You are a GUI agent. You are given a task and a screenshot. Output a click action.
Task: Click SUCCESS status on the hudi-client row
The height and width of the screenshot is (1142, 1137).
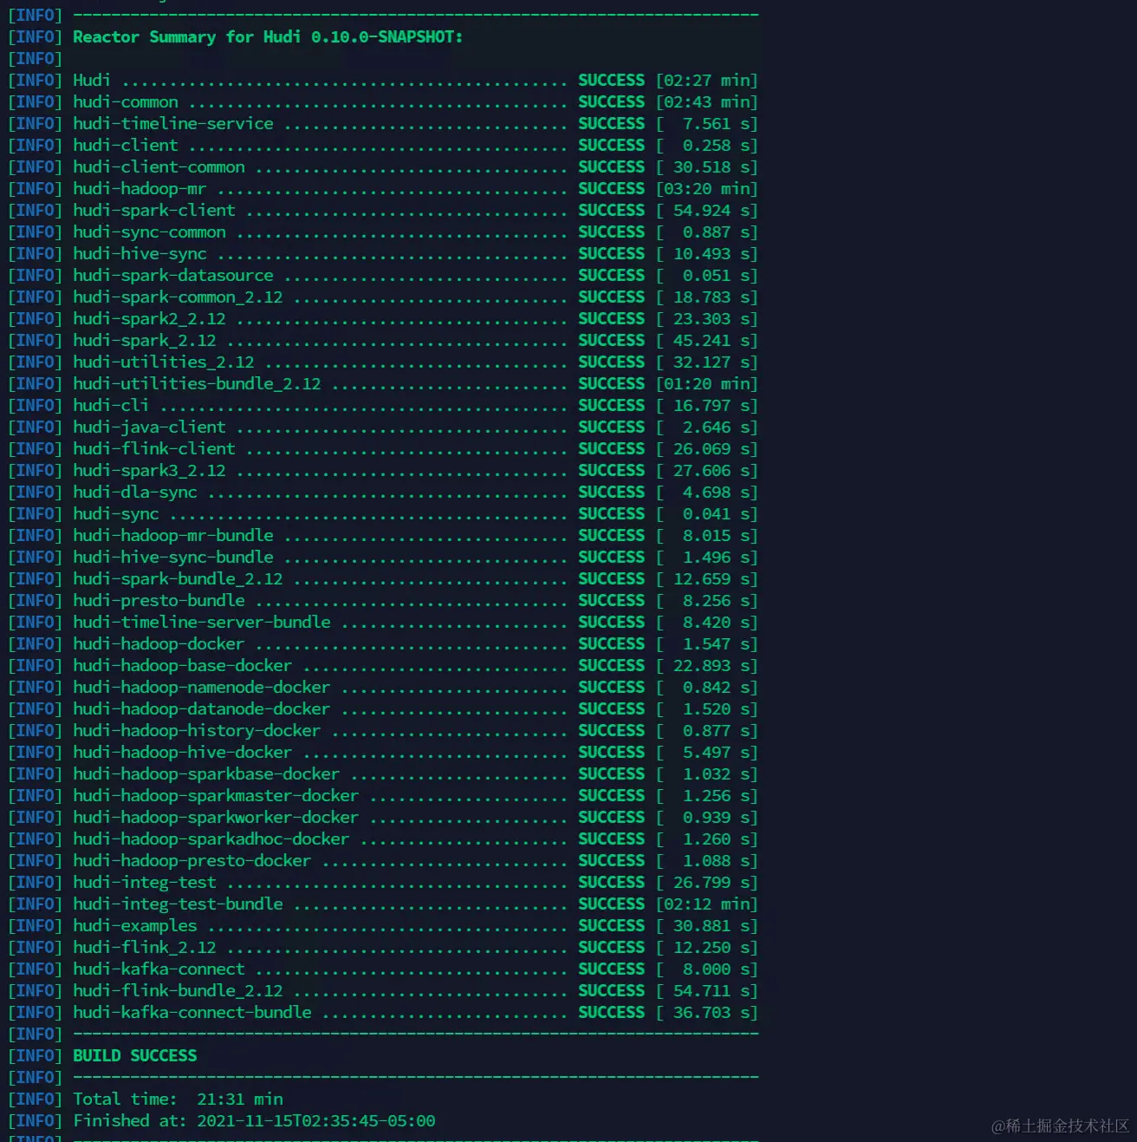click(612, 145)
